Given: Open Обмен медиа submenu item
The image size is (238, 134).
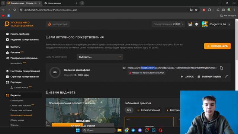Looking at the screenshot, I should coord(17,120).
